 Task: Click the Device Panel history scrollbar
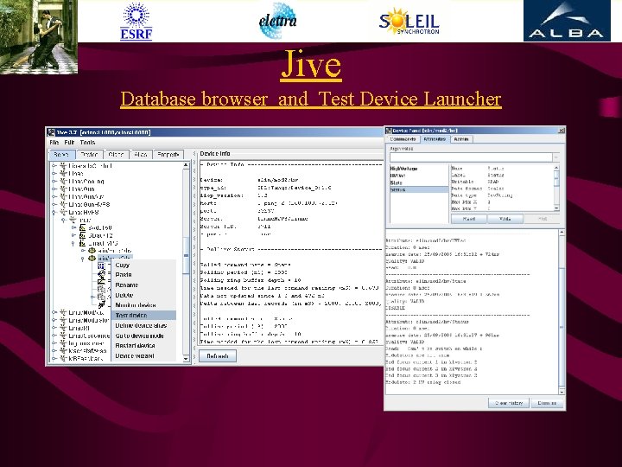(x=562, y=311)
